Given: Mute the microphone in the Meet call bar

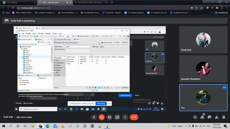Looking at the screenshot, I should coord(94,117).
